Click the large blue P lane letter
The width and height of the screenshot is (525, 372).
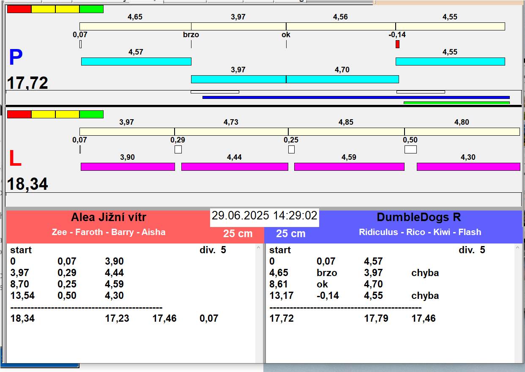click(16, 57)
